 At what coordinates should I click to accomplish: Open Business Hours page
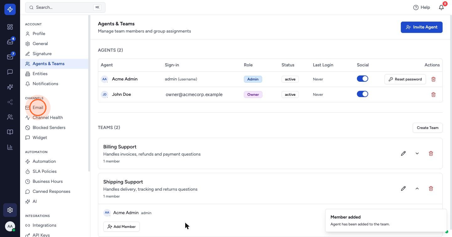[54, 181]
